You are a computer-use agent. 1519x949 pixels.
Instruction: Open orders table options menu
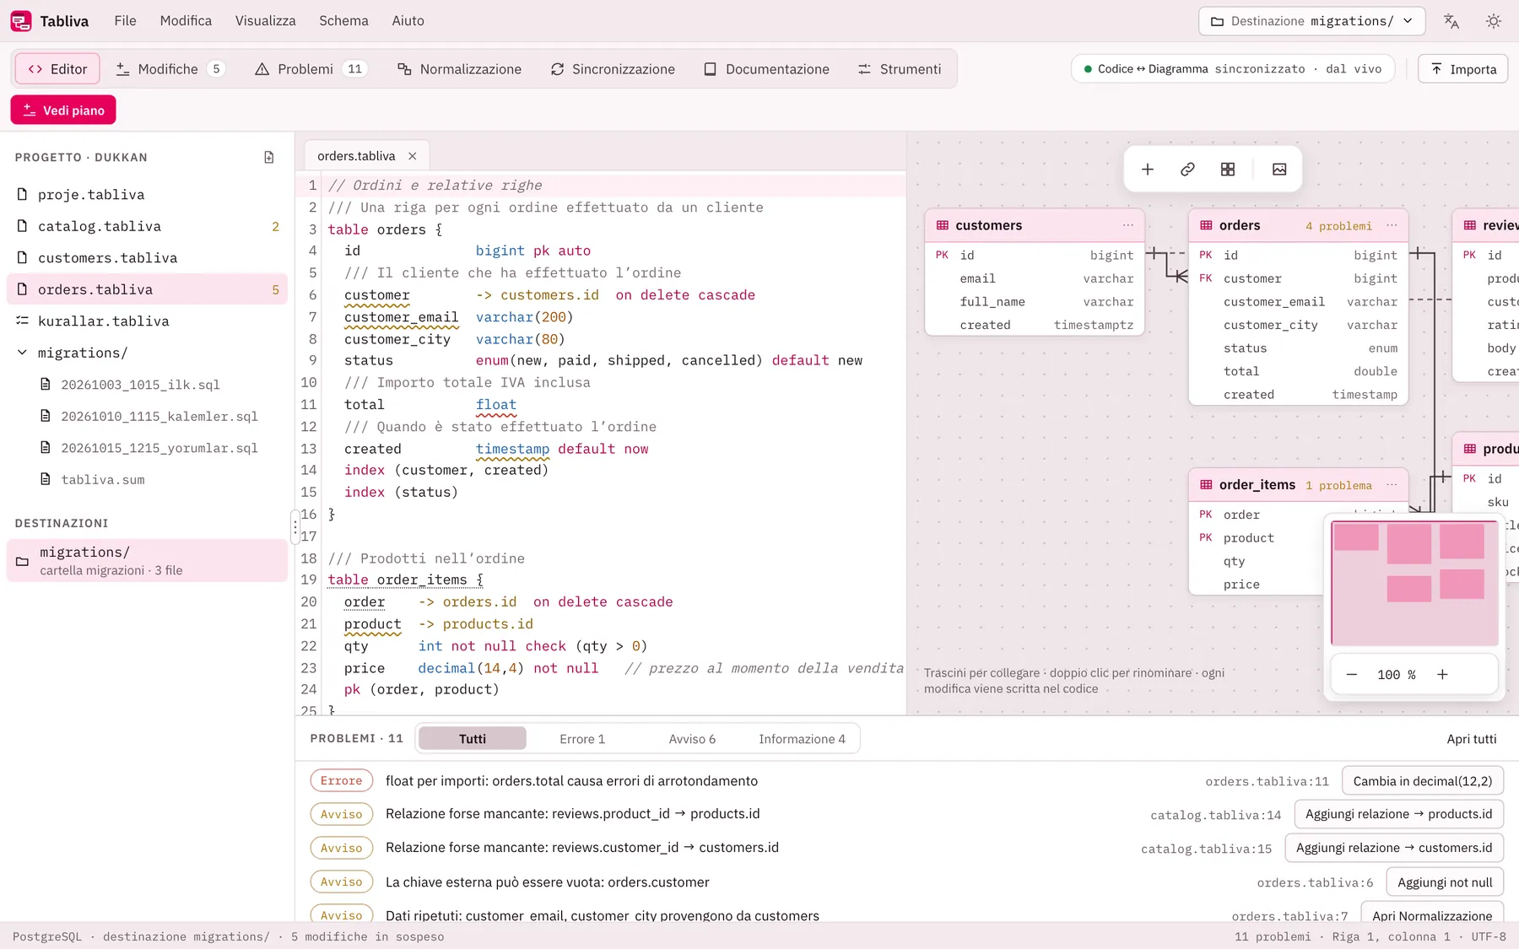tap(1392, 225)
